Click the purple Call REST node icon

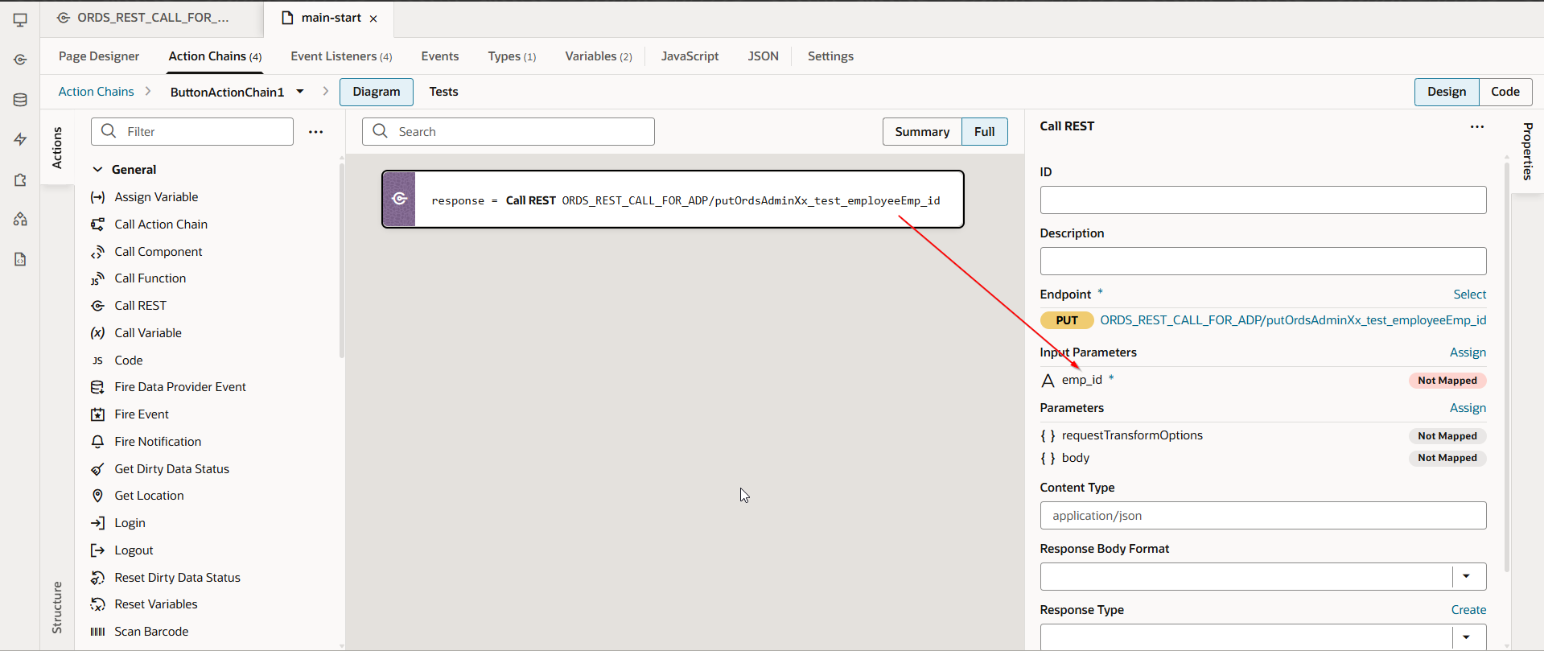399,199
